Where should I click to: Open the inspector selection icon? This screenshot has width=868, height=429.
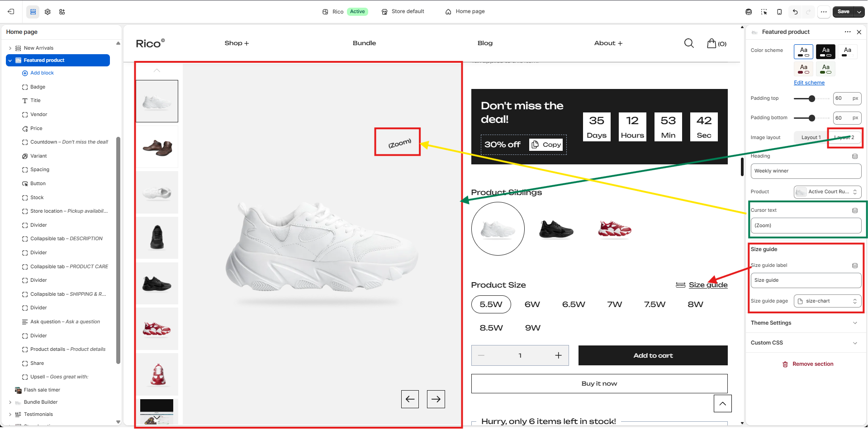pos(764,12)
